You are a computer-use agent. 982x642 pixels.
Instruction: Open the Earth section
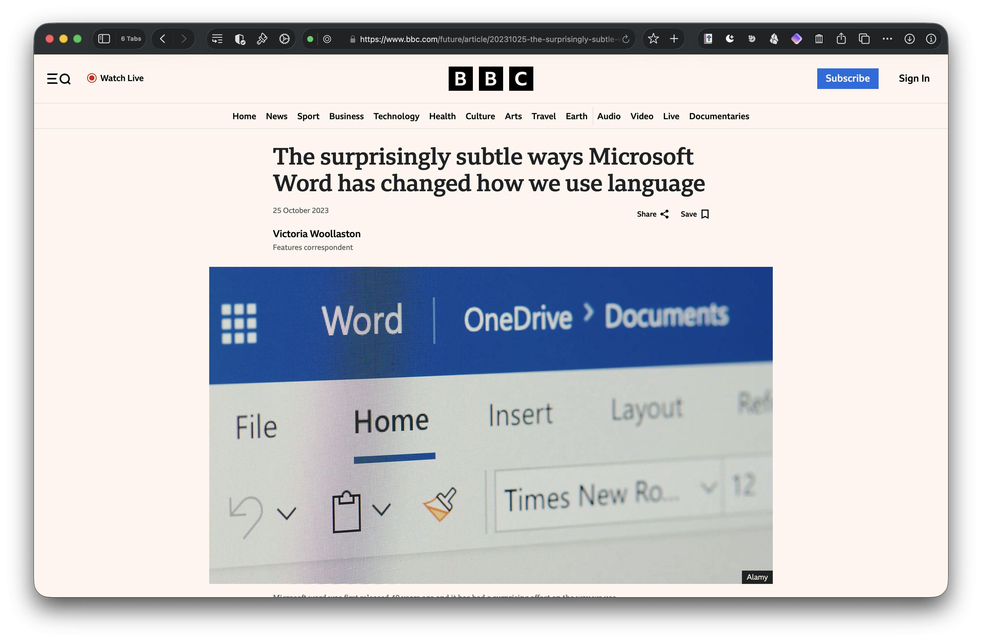click(576, 116)
